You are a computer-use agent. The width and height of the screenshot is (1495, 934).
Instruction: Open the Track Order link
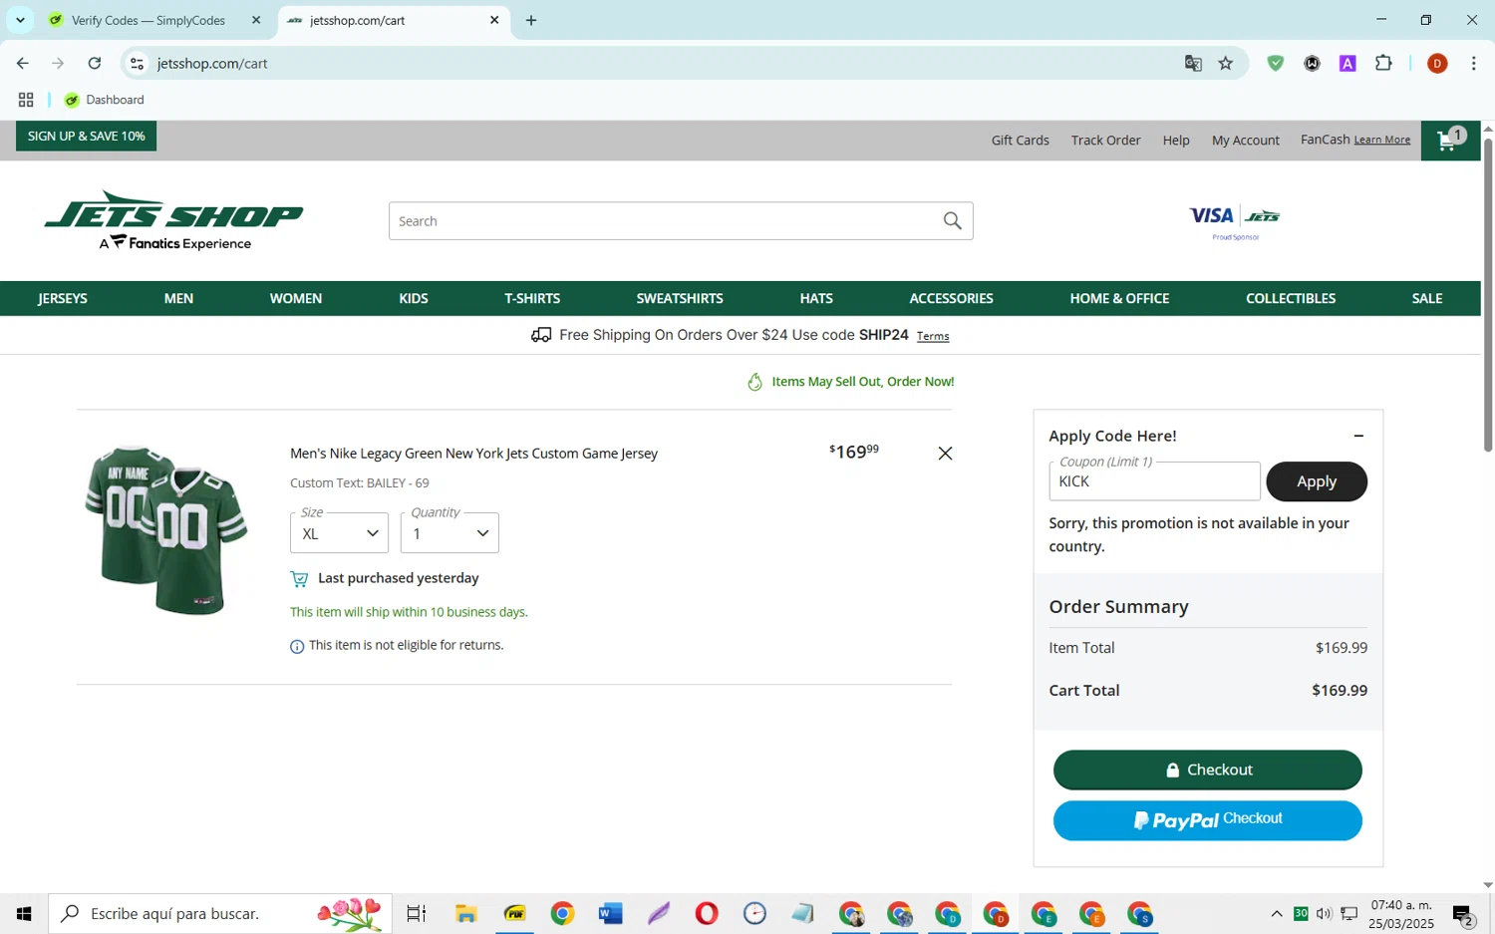[x=1105, y=141]
